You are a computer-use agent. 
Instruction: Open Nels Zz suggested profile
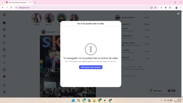[x=125, y=28]
